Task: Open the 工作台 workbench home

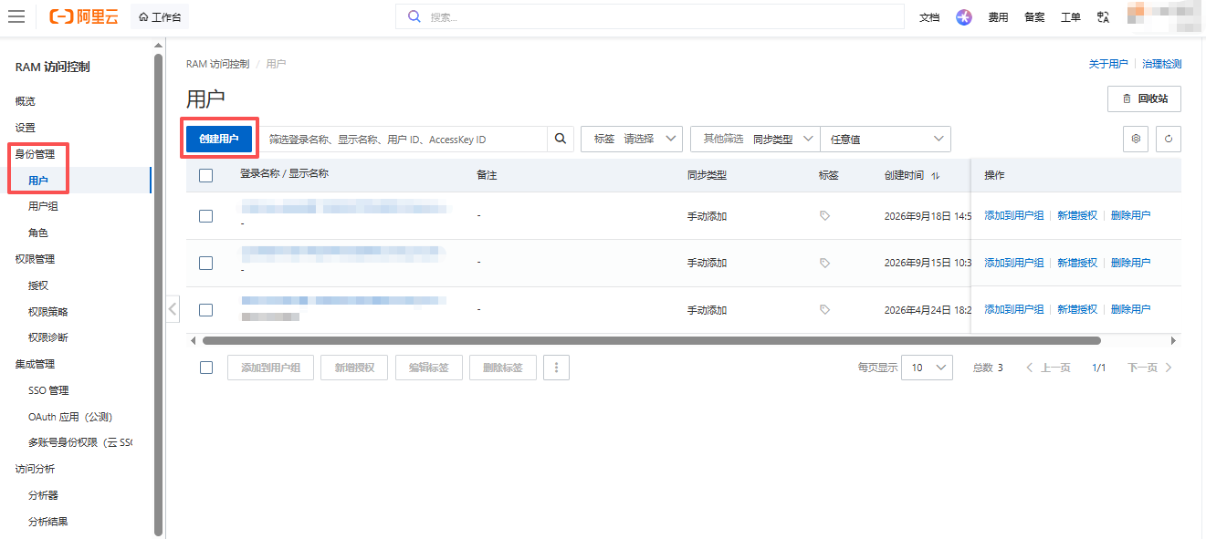Action: coord(160,16)
